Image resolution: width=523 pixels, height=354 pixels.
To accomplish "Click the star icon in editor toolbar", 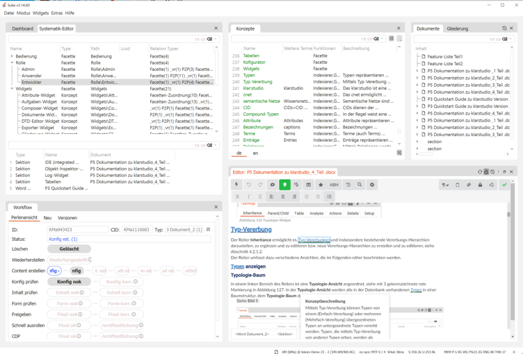I will tap(321, 185).
